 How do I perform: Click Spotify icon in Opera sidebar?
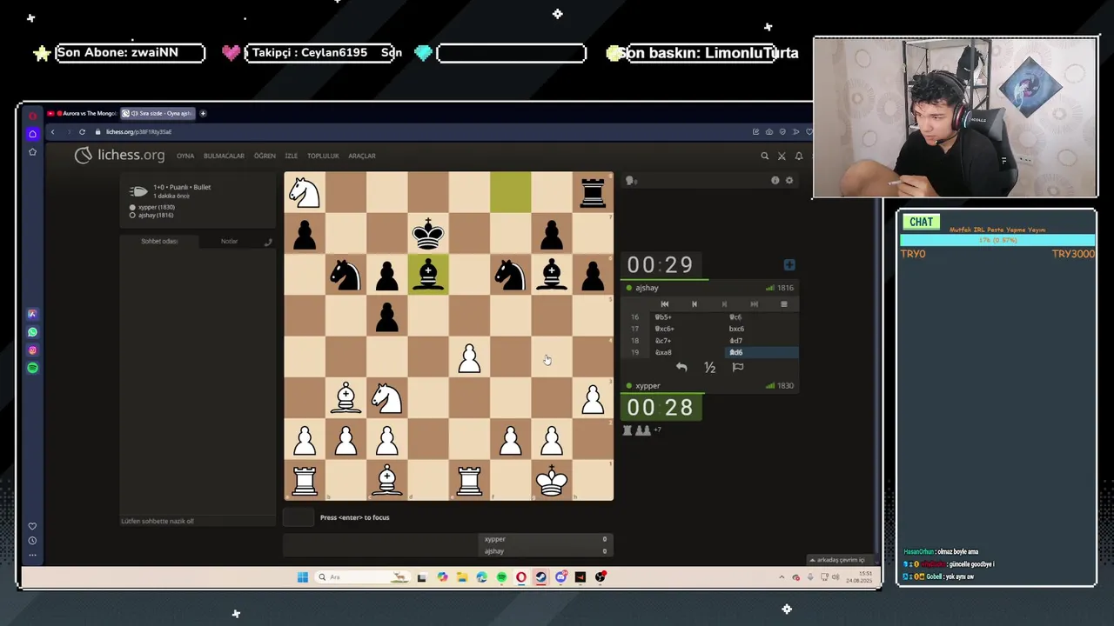(32, 368)
